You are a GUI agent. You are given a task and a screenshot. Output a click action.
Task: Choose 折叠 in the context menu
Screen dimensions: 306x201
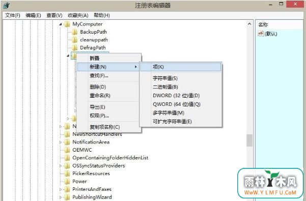coord(109,58)
